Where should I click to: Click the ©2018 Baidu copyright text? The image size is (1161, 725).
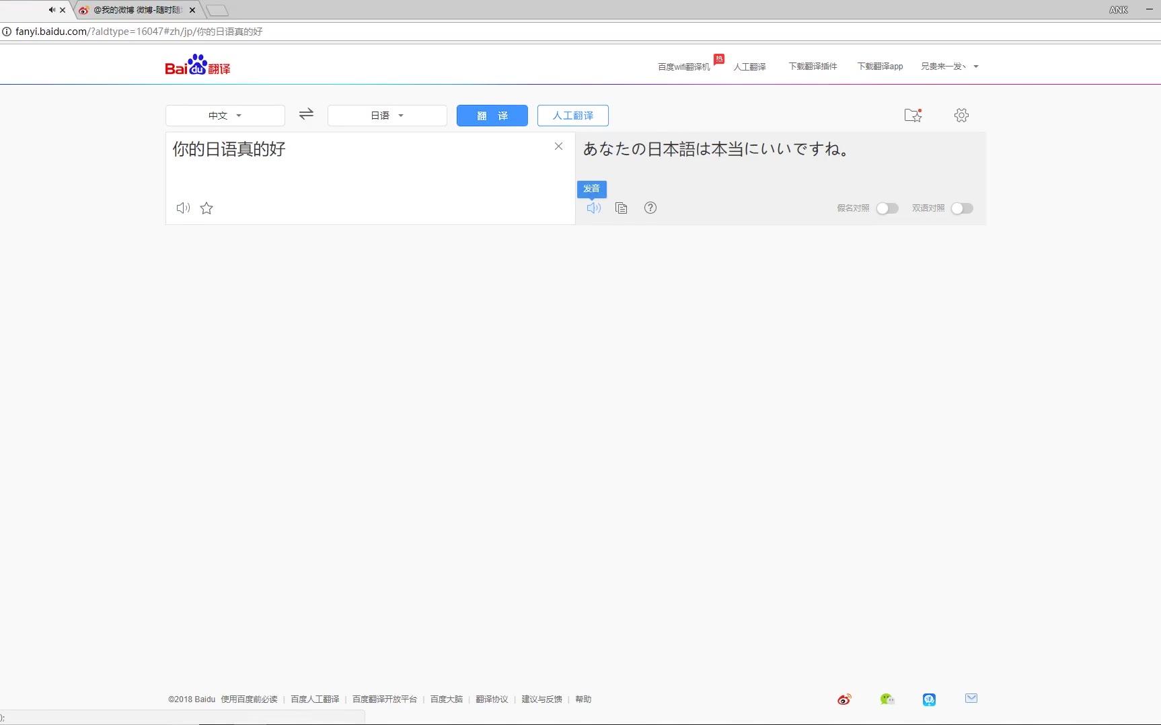[x=192, y=699]
